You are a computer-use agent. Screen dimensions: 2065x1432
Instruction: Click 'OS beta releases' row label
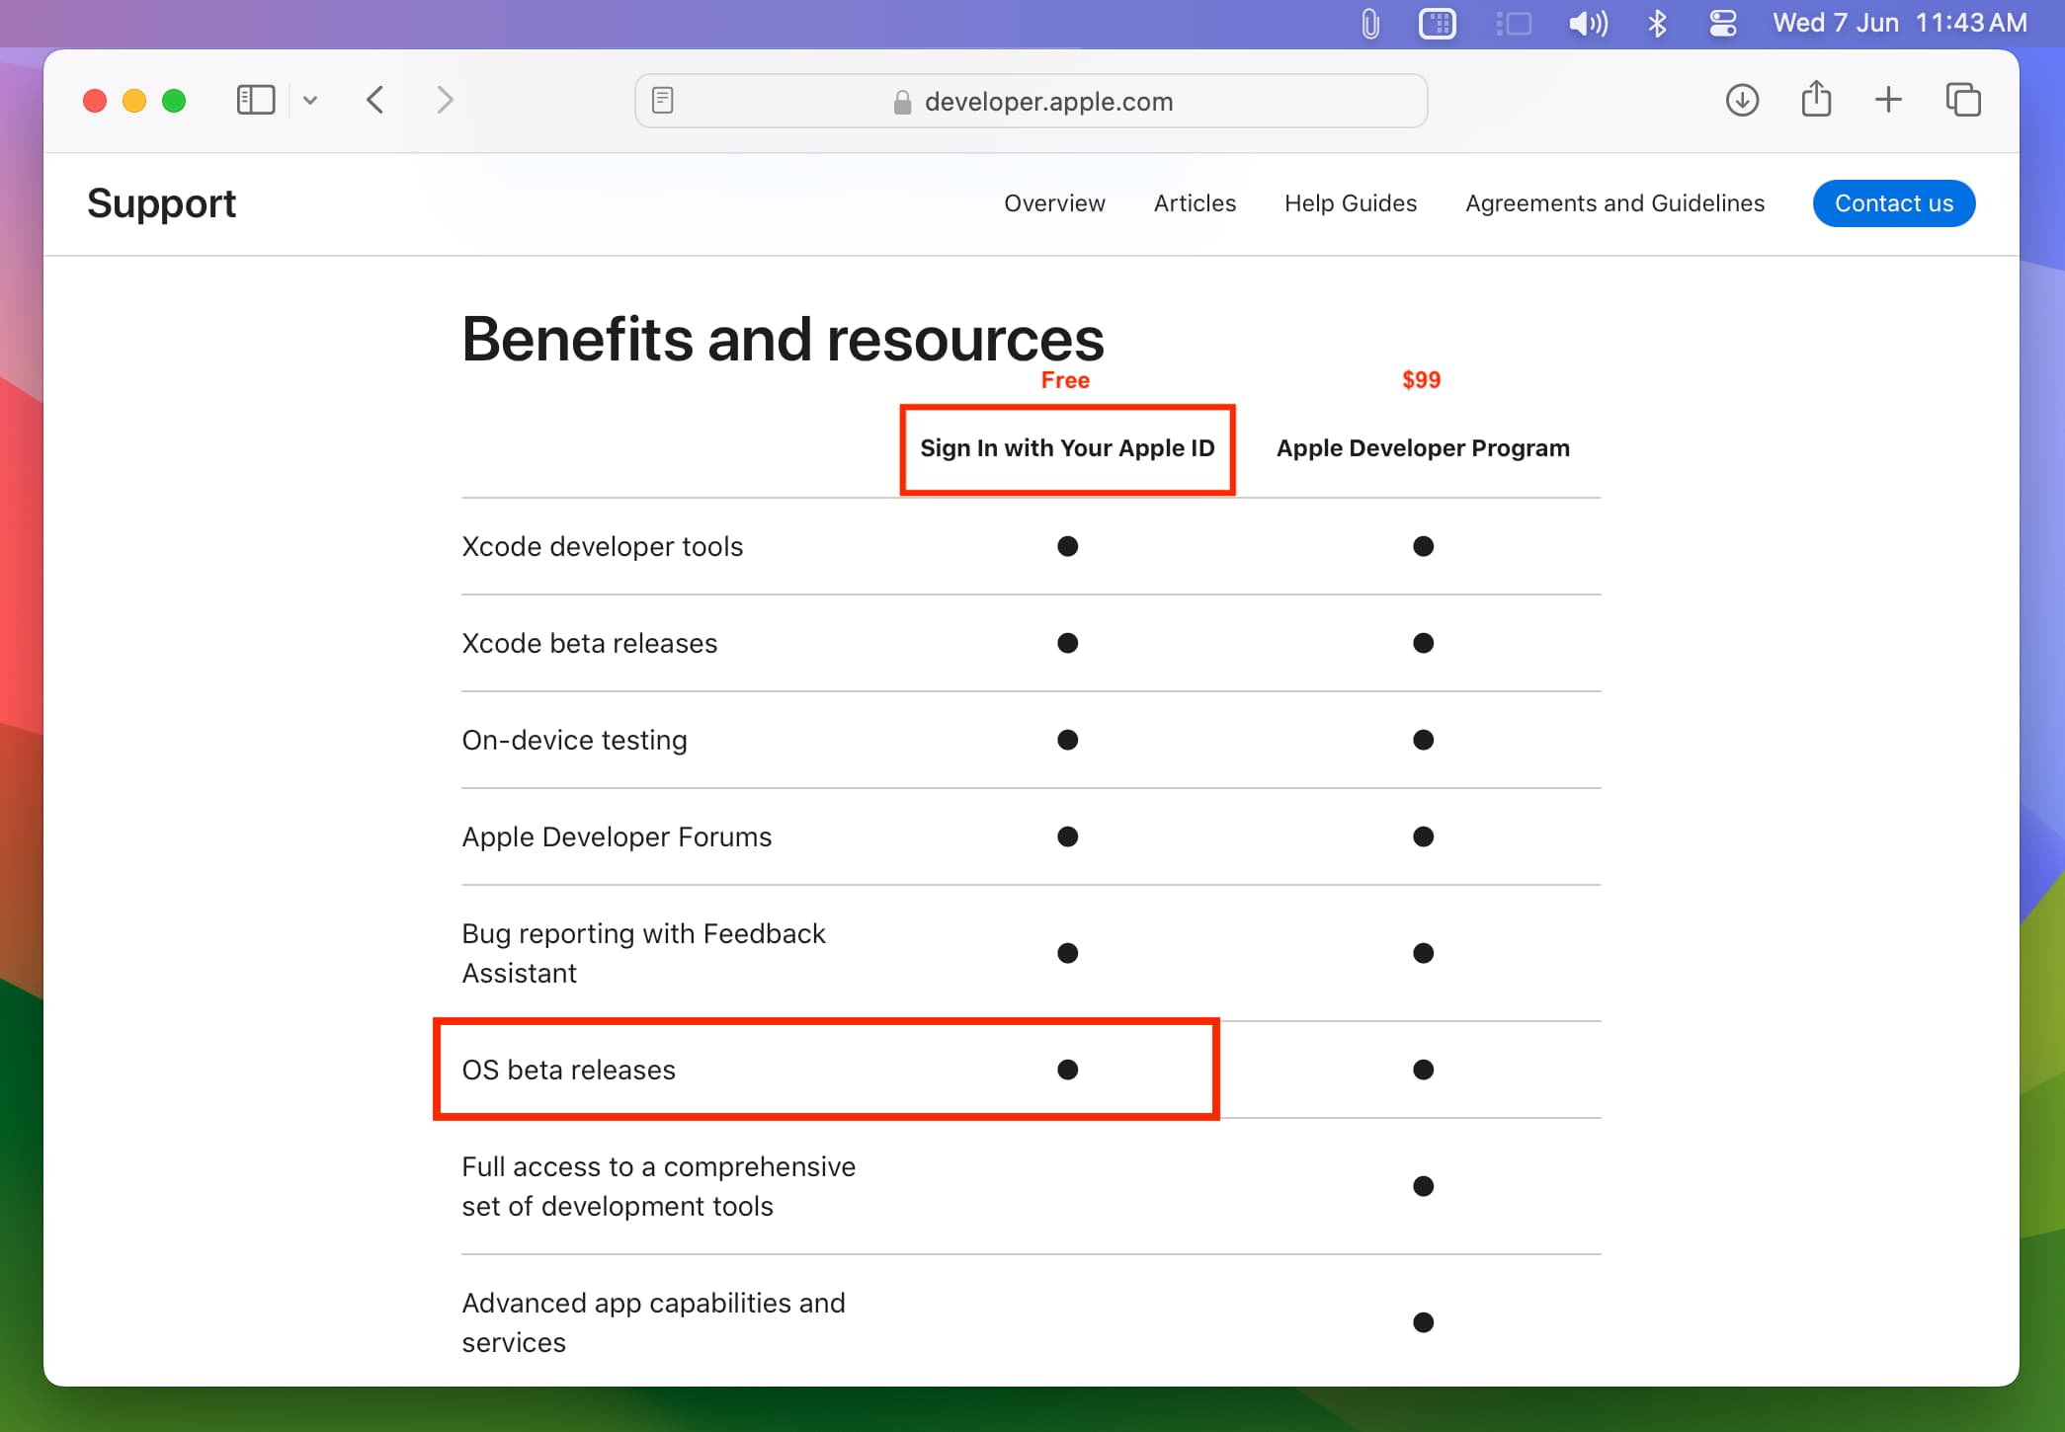pos(569,1071)
